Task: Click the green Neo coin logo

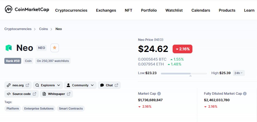Action: [x=9, y=48]
